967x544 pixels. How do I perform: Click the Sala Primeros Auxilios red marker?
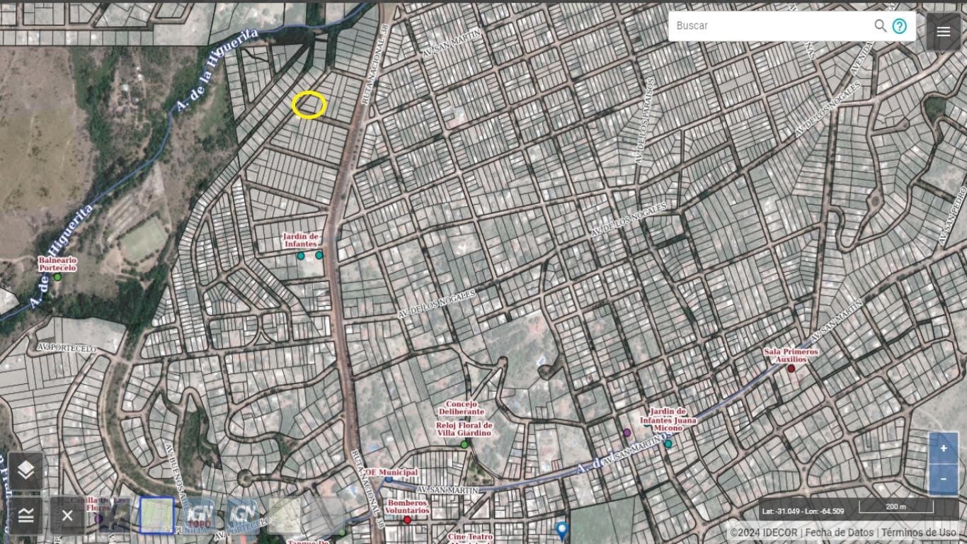tap(791, 368)
